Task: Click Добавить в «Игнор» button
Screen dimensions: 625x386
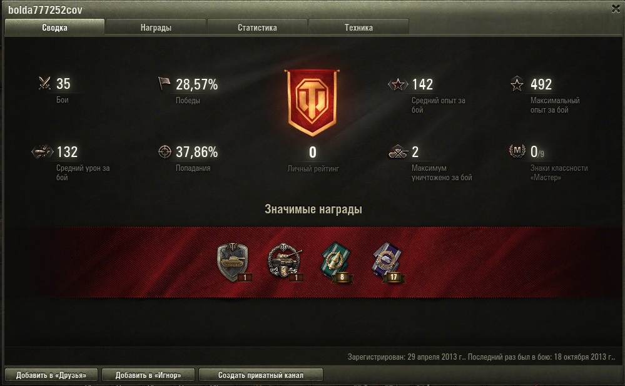Action: (148, 375)
